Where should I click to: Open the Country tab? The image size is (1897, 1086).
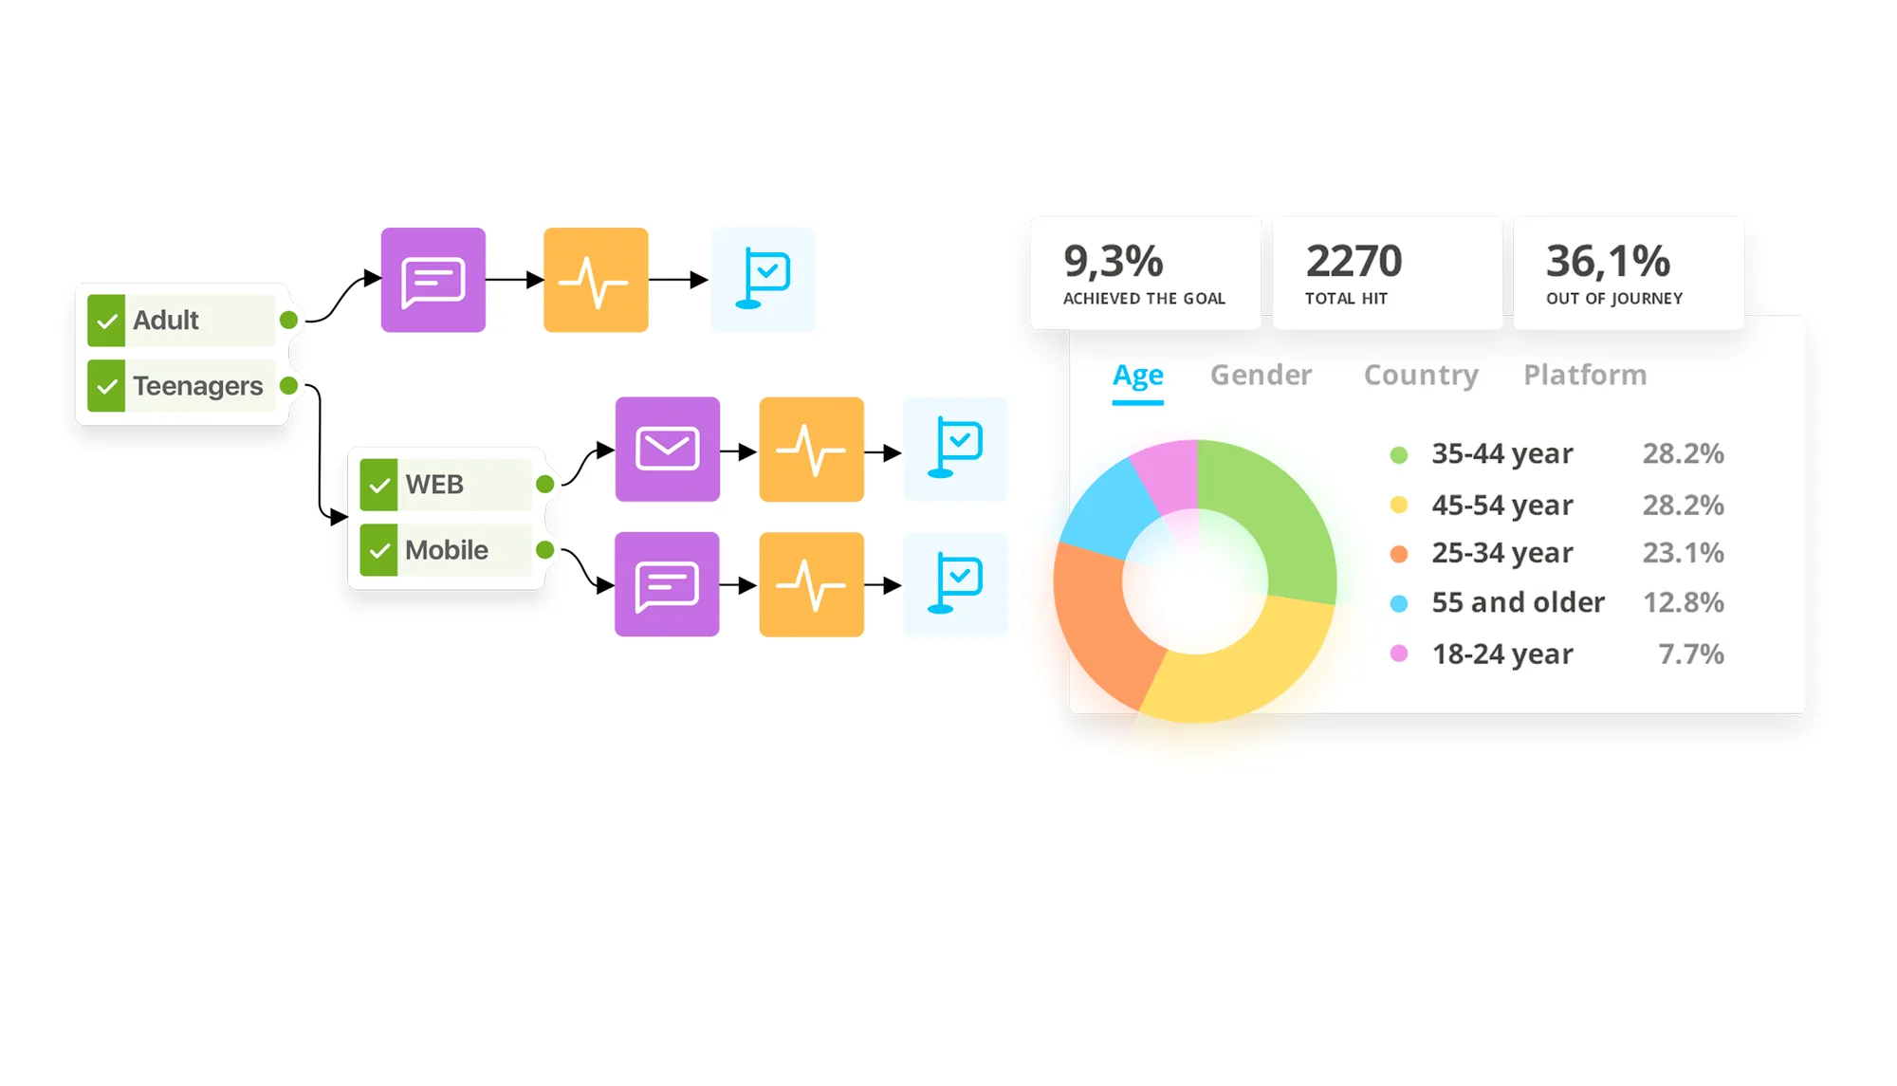coord(1420,376)
